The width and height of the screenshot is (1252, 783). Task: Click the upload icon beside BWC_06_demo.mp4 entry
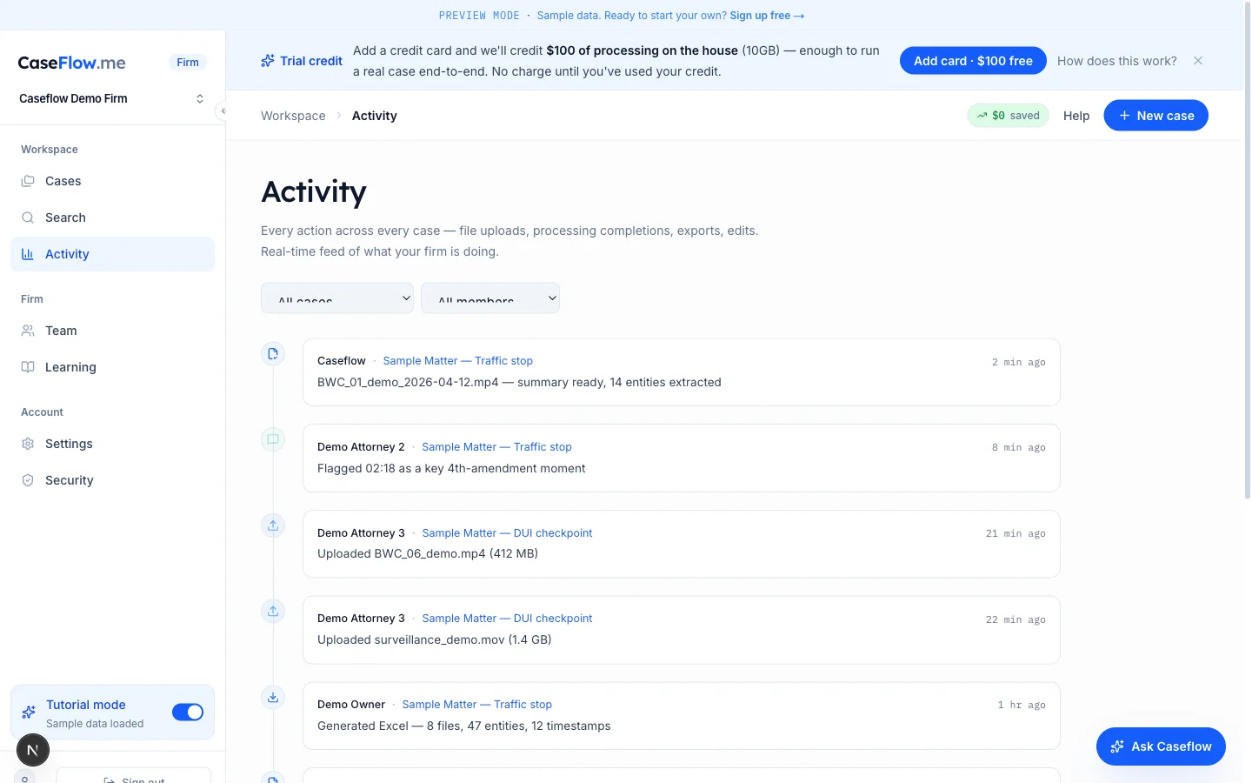click(x=273, y=525)
